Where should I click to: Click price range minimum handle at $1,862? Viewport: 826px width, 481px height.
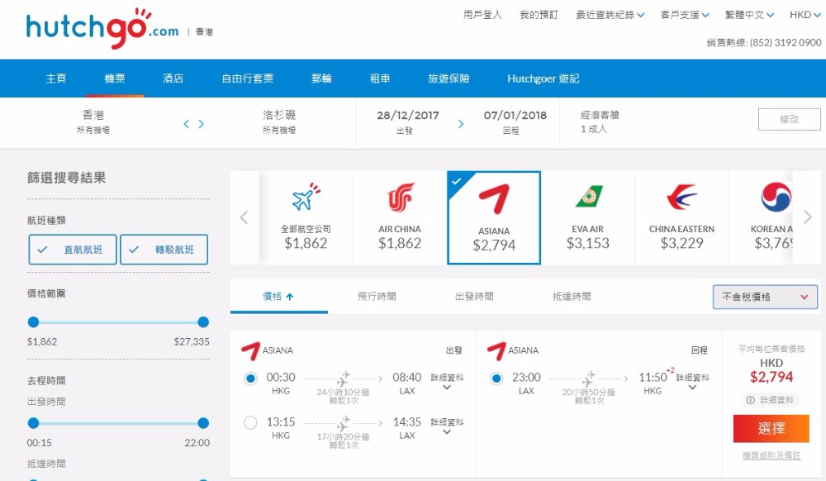point(33,321)
